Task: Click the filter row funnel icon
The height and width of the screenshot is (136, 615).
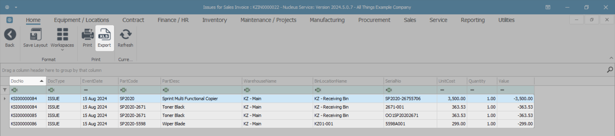Action: [5, 90]
